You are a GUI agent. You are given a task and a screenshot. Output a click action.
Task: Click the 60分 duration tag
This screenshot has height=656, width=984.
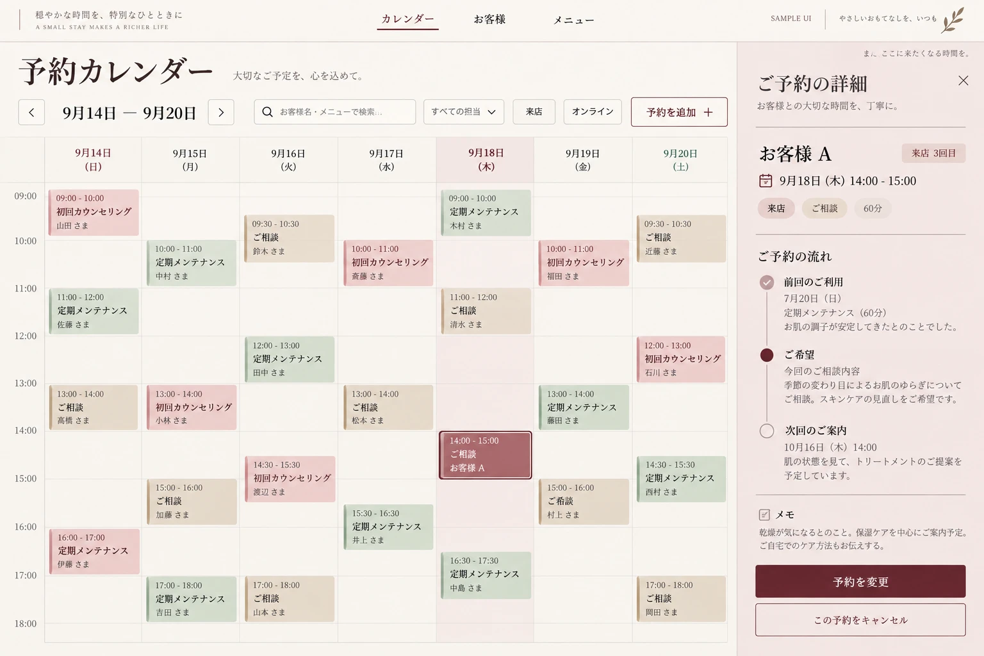coord(873,208)
